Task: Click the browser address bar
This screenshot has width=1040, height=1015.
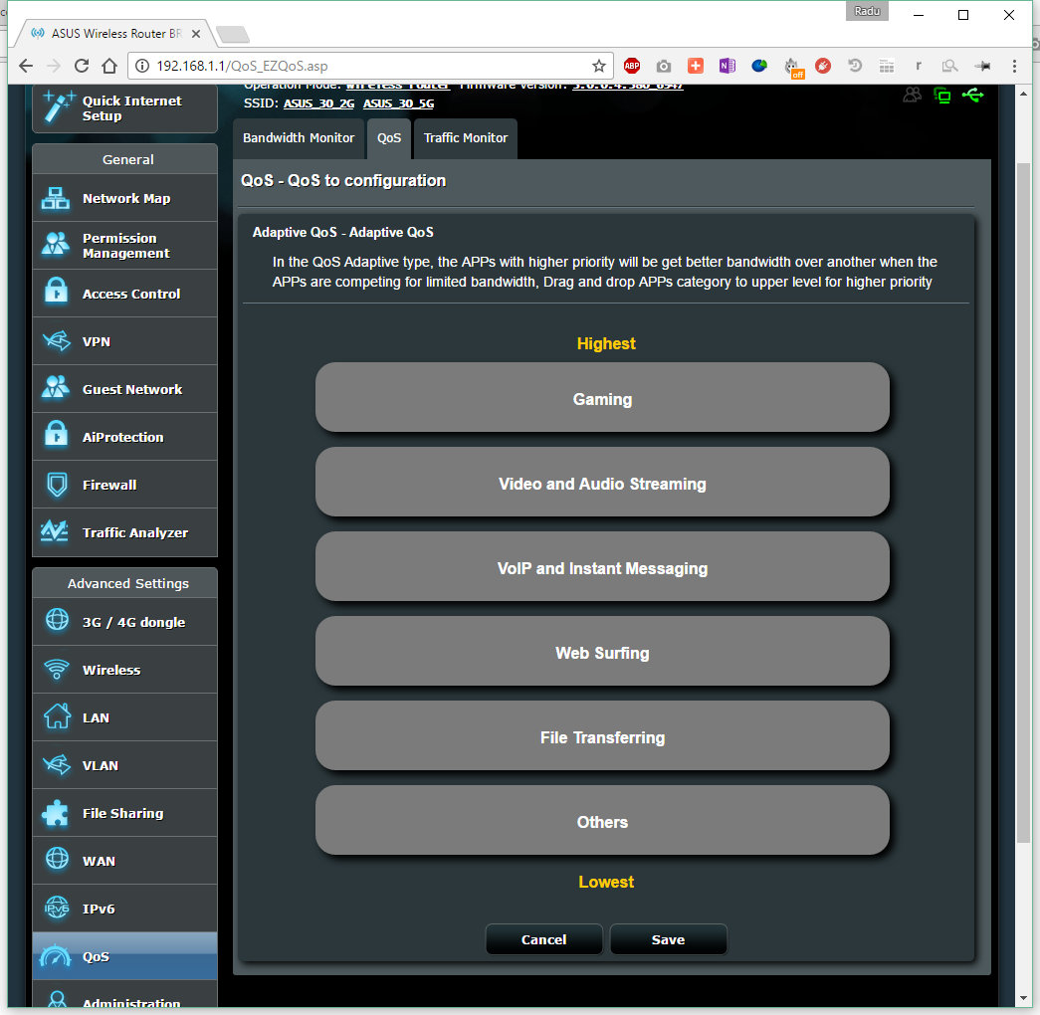Action: 368,66
